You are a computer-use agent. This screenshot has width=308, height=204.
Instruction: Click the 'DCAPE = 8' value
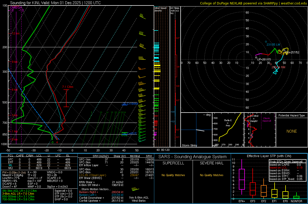(x=9, y=184)
